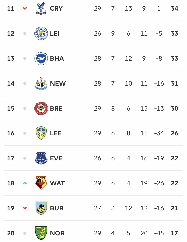
Task: Click the Leicester City club crest
Action: [x=41, y=33]
